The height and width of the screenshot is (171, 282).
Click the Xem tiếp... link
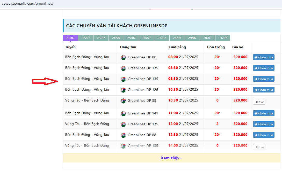171,158
